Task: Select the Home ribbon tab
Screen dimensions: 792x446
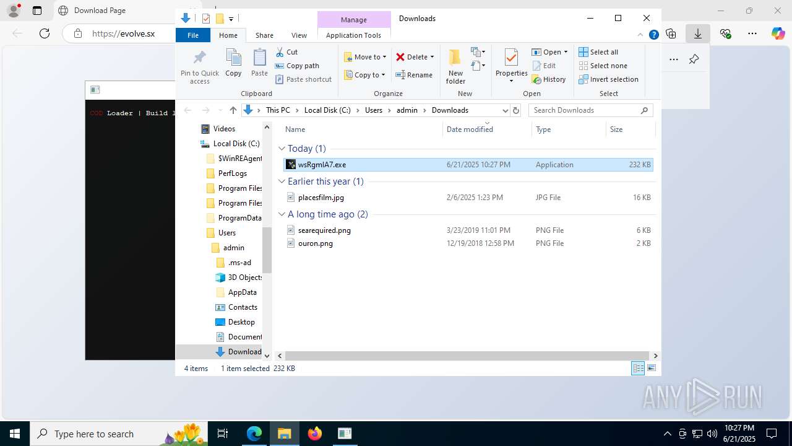Action: pos(228,35)
